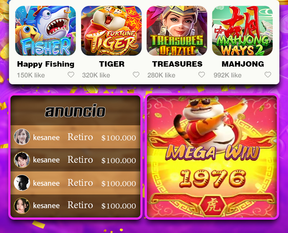The height and width of the screenshot is (233, 288).
Task: Open the Mega Win 1976 tiger banner
Action: pyautogui.click(x=212, y=156)
